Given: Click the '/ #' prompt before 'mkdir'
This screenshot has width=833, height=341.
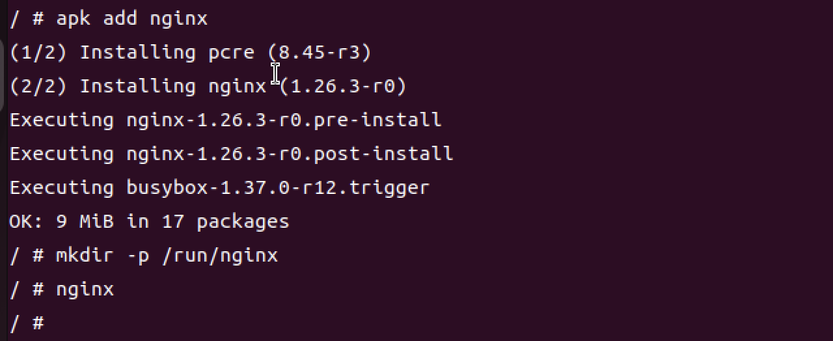Looking at the screenshot, I should pos(27,255).
